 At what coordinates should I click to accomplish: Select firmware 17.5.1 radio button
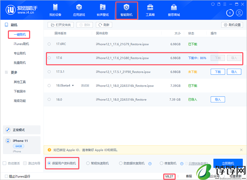click(x=49, y=72)
